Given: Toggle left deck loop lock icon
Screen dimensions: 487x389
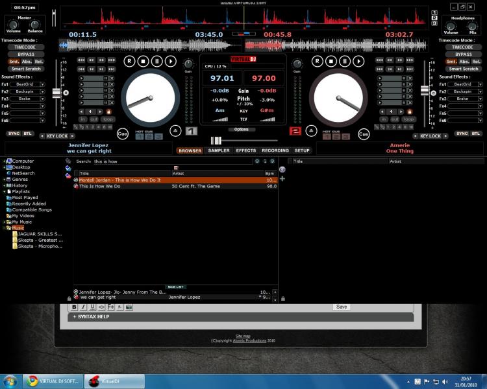Looking at the screenshot, I should (108, 112).
